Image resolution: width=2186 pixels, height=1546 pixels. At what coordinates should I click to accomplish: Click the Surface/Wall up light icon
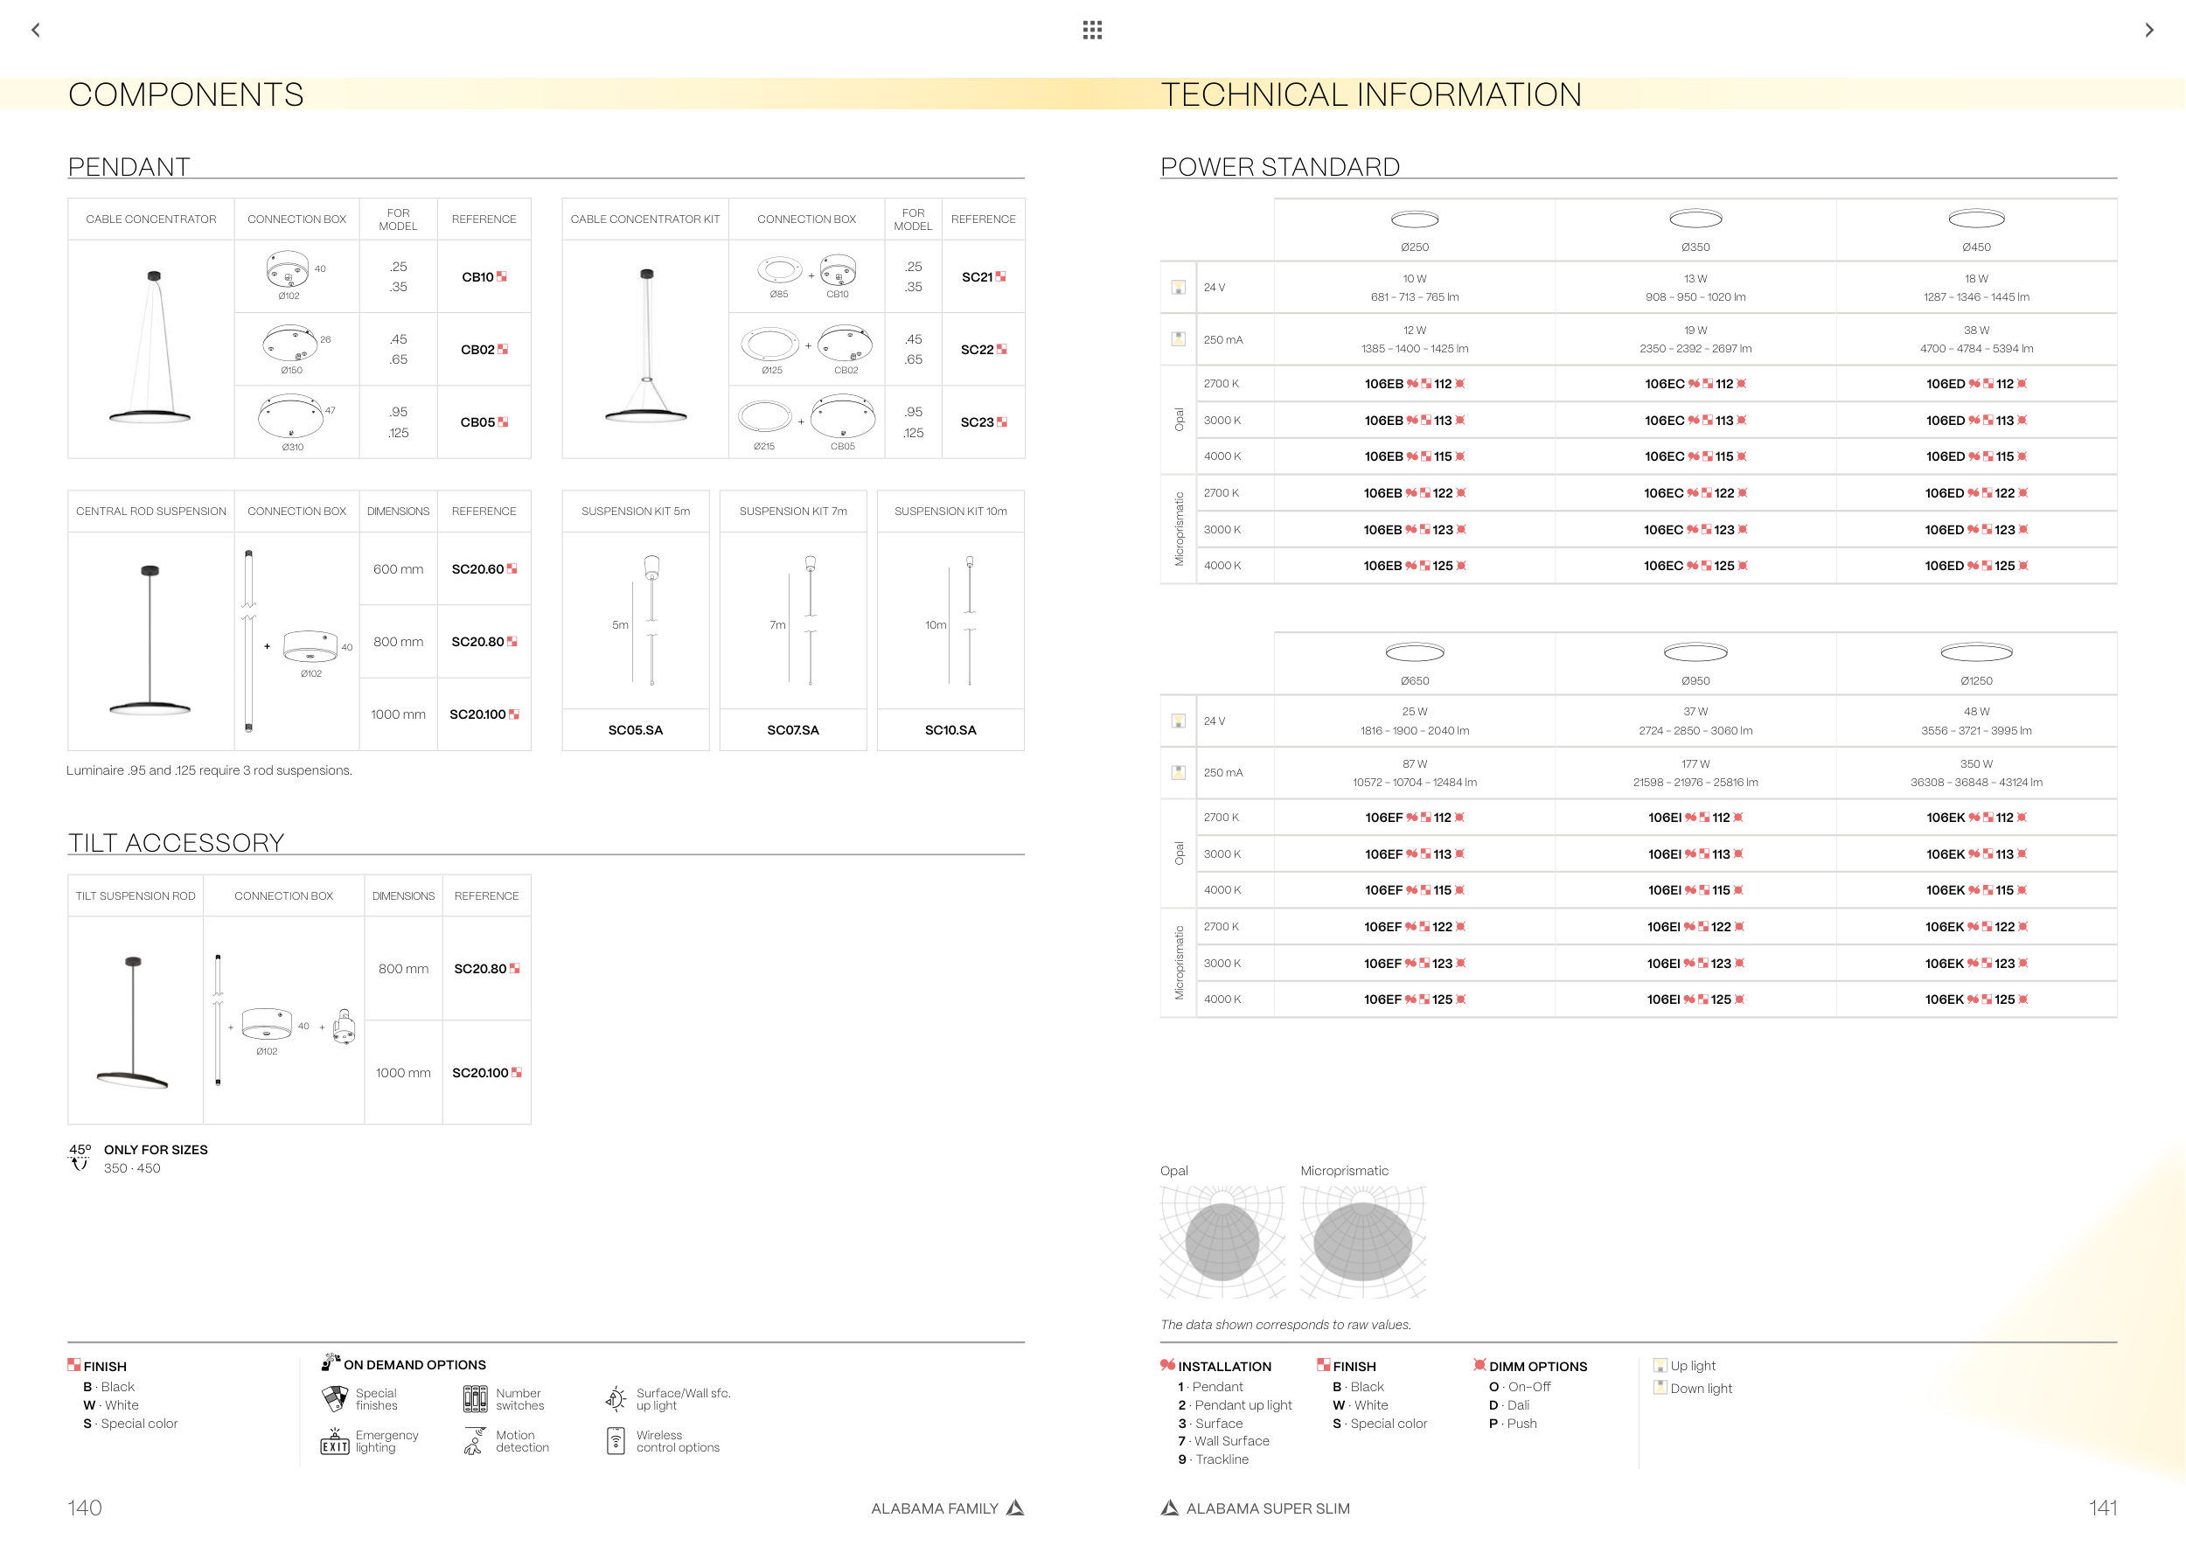coord(616,1398)
